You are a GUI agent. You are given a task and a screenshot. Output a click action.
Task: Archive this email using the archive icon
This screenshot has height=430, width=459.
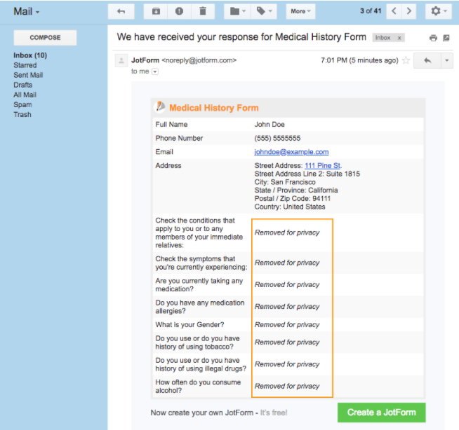[156, 11]
